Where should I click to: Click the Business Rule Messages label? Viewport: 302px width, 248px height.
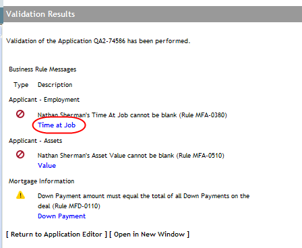click(42, 69)
